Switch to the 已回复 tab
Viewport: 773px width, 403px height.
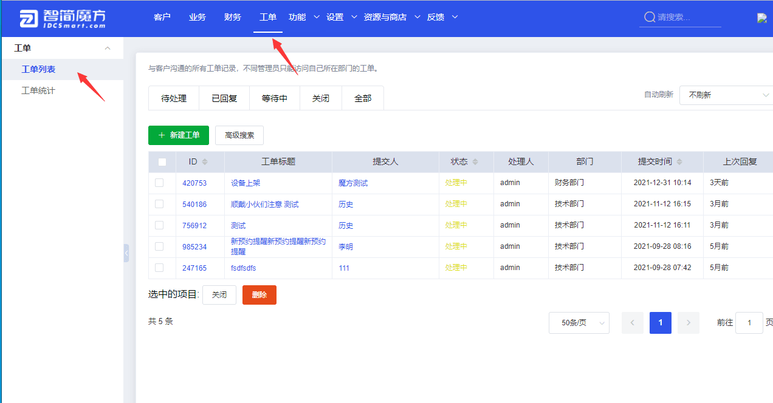(x=224, y=98)
